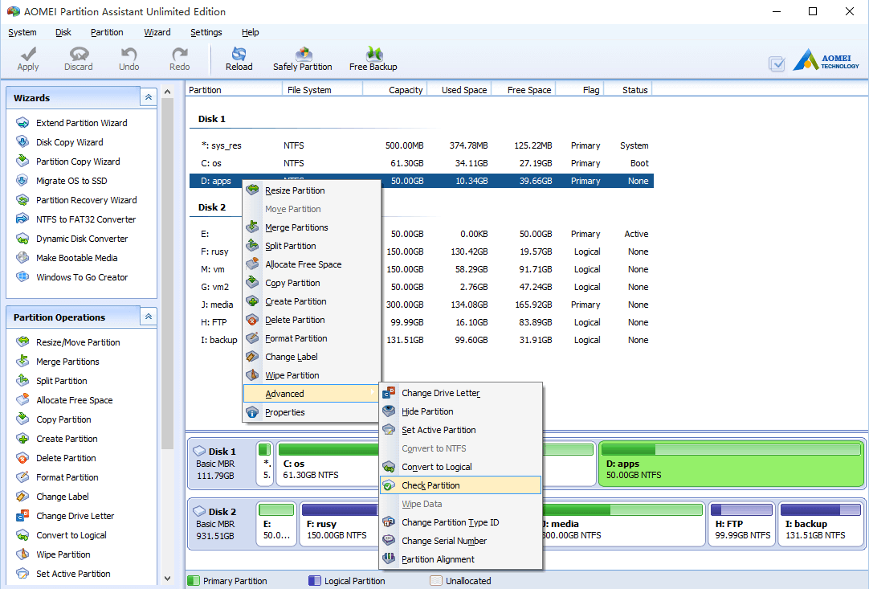Select the I: backup partition row
The image size is (869, 589).
point(421,340)
